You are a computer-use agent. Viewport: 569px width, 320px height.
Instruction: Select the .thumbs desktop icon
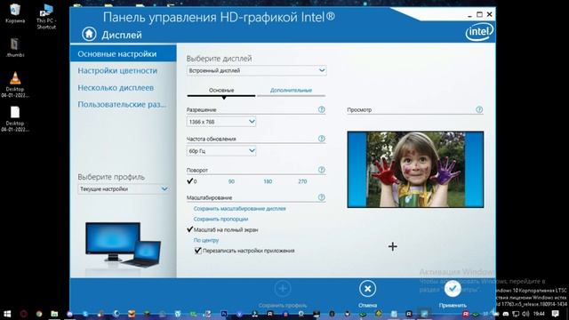click(x=15, y=47)
